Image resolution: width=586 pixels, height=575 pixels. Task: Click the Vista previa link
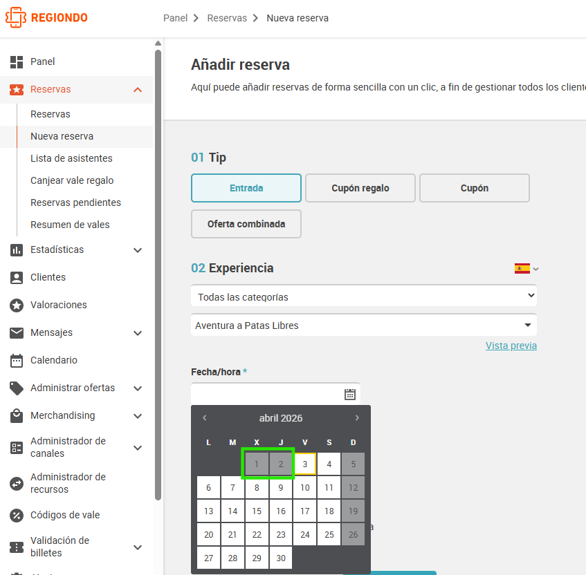(511, 346)
